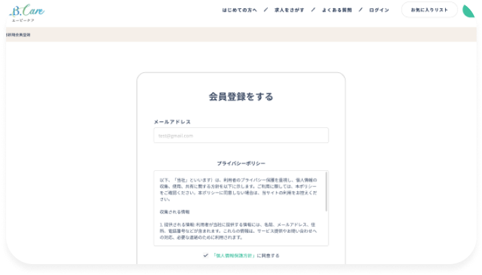Click the green leaf icon in the header

pyautogui.click(x=468, y=11)
